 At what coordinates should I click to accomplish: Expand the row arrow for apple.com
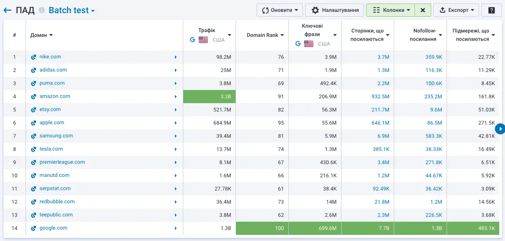tap(176, 123)
